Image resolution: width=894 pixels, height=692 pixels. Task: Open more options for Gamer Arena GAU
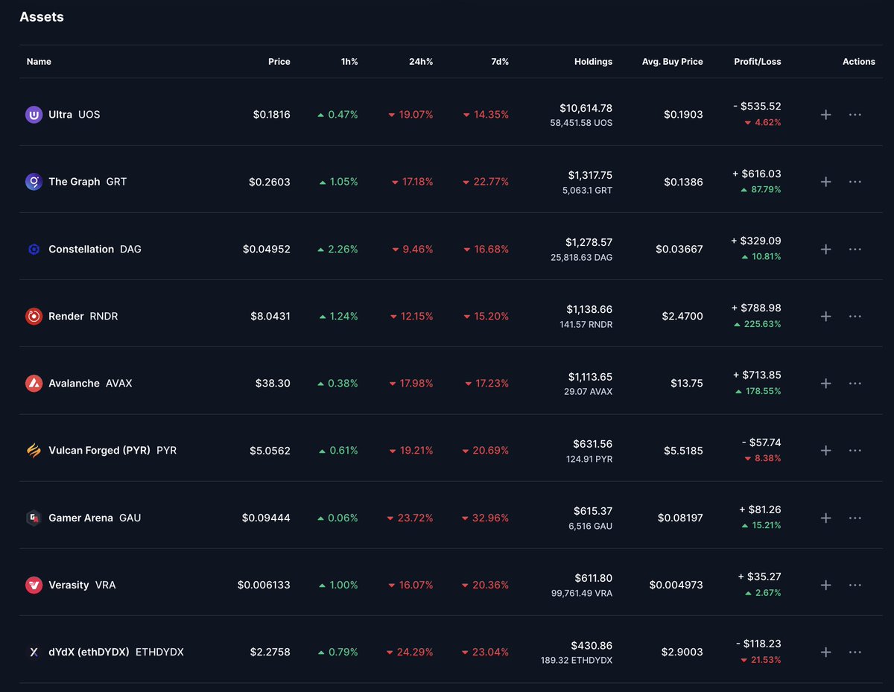point(855,518)
